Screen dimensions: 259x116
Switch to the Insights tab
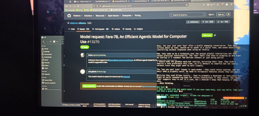click(138, 29)
